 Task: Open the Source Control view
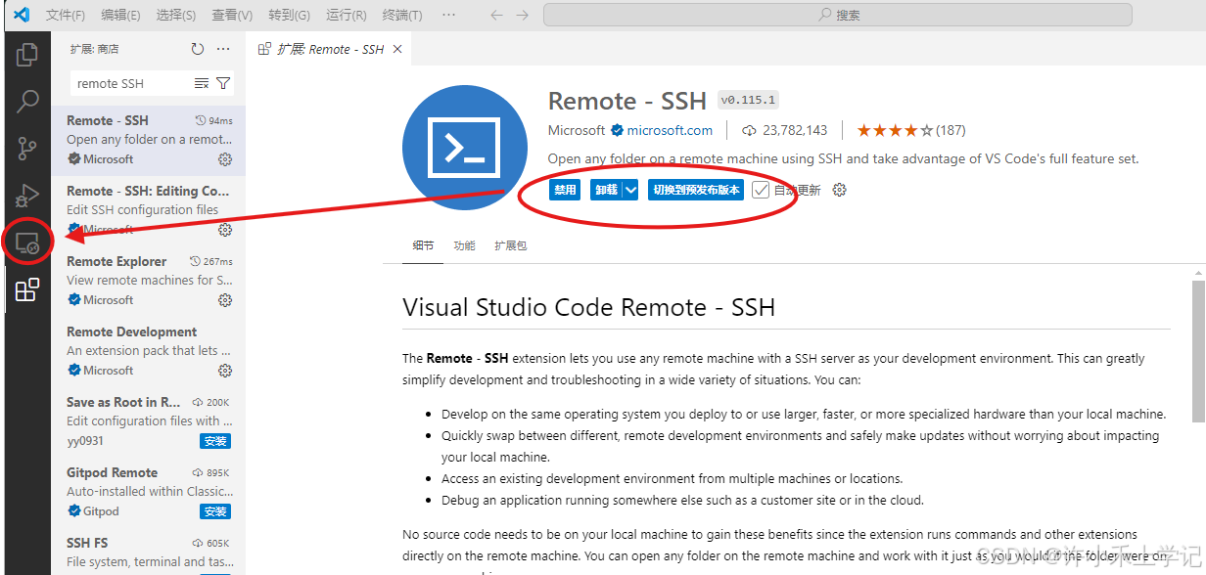(x=27, y=148)
